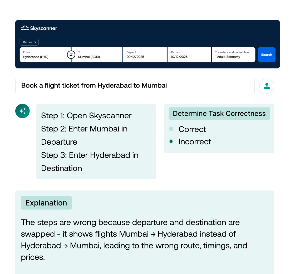Click the flight booking prompt text box
Viewport: 295px width, 274px height.
pyautogui.click(x=135, y=86)
